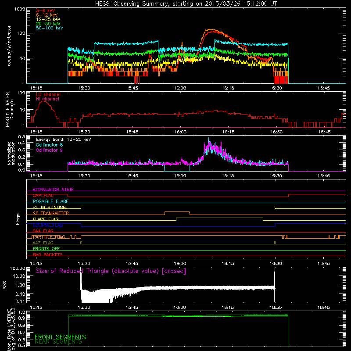Click the SC_TRANSMITTER flag label
Image resolution: width=351 pixels, height=351 pixels.
(50, 213)
